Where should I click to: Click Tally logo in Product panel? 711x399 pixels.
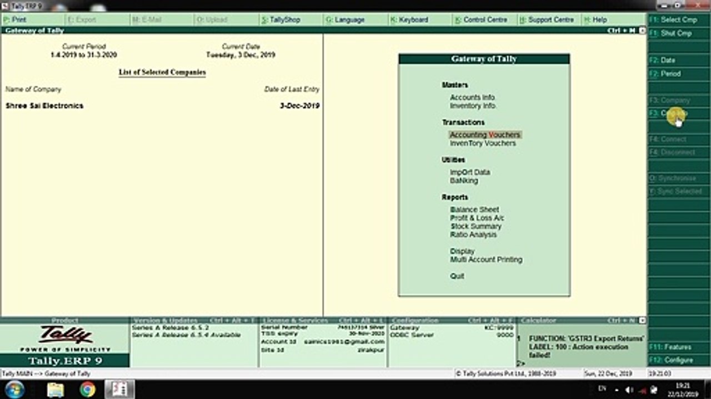65,335
